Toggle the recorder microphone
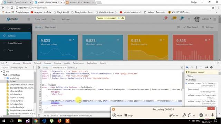The height and width of the screenshot is (124, 221). [x=213, y=115]
